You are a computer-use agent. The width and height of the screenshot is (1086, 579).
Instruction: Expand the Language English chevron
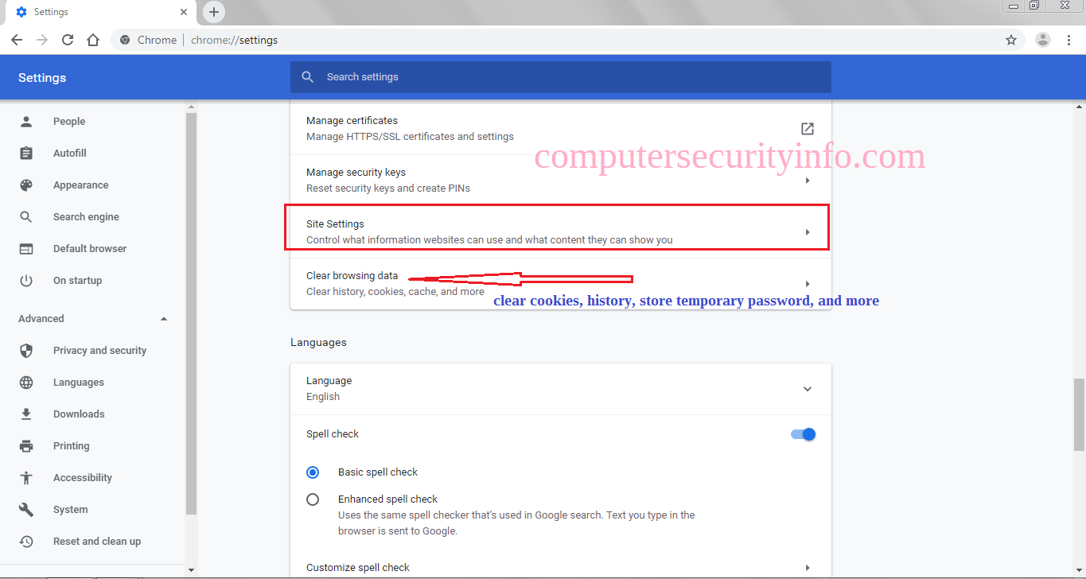pos(808,389)
